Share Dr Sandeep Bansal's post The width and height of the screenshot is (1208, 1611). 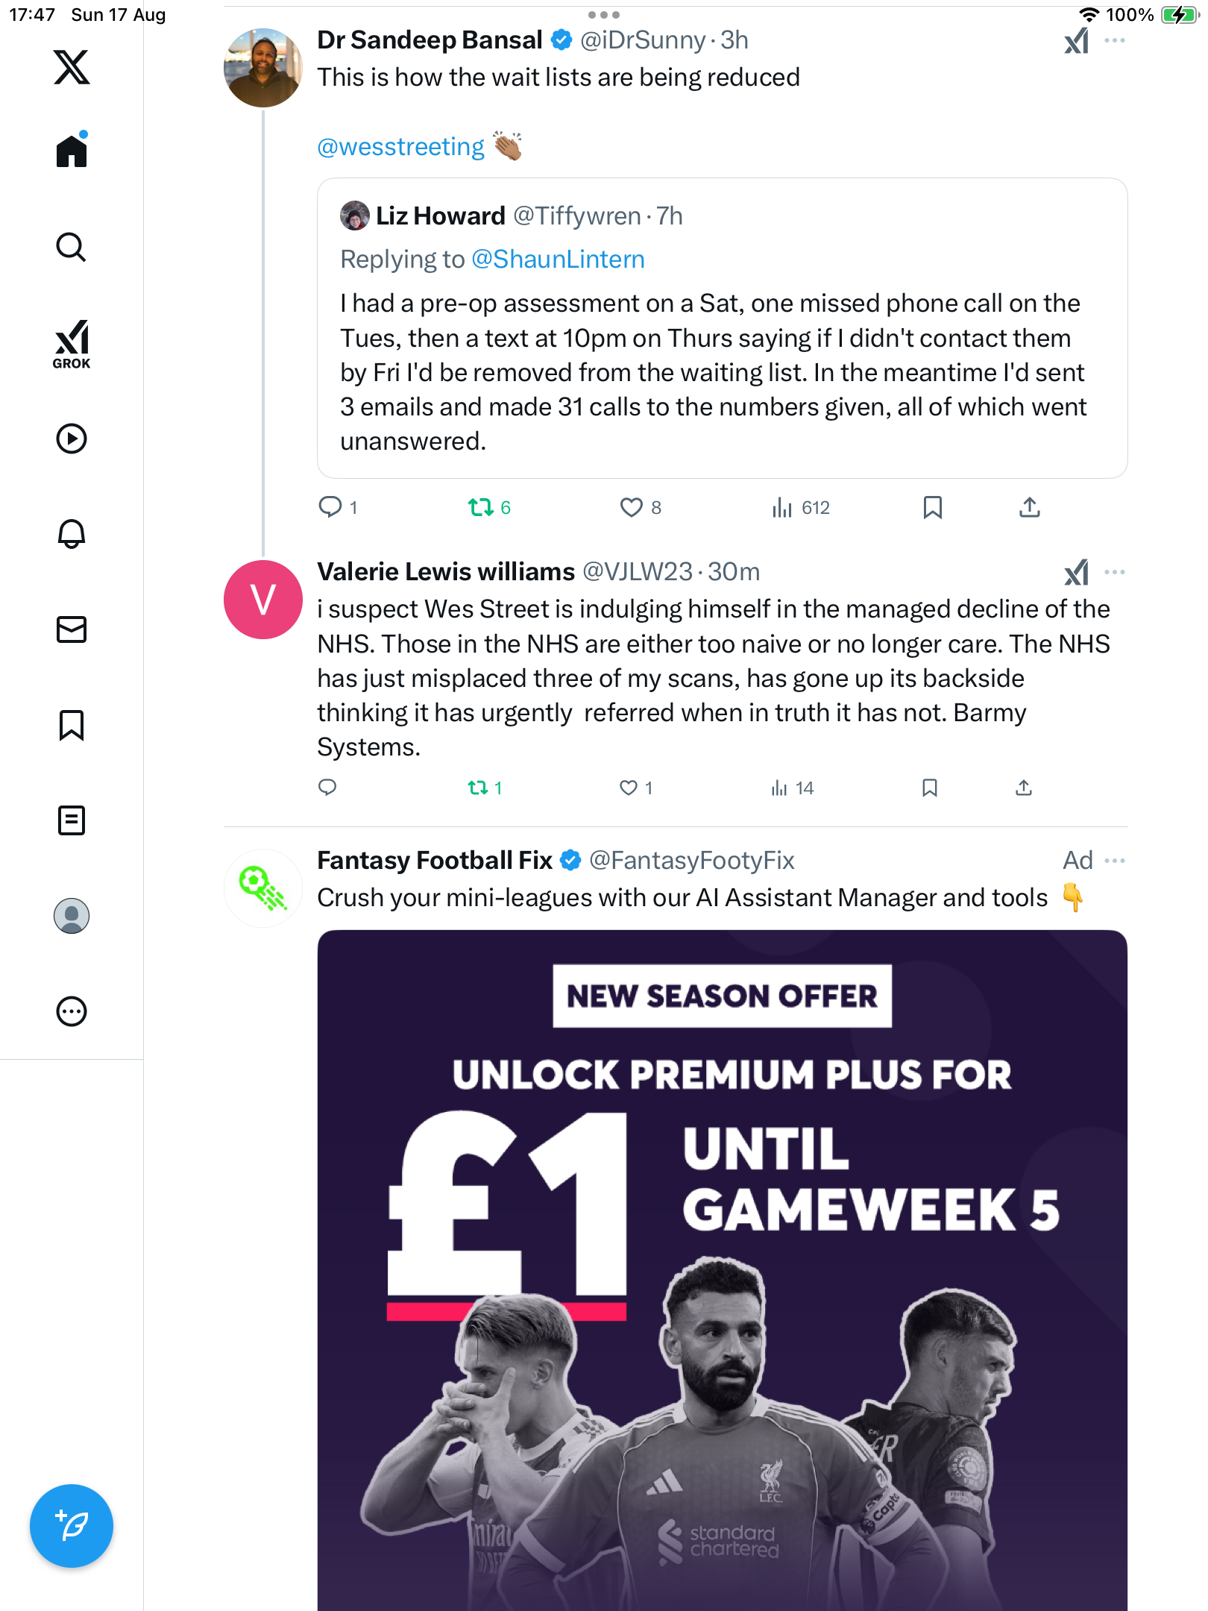point(1029,508)
